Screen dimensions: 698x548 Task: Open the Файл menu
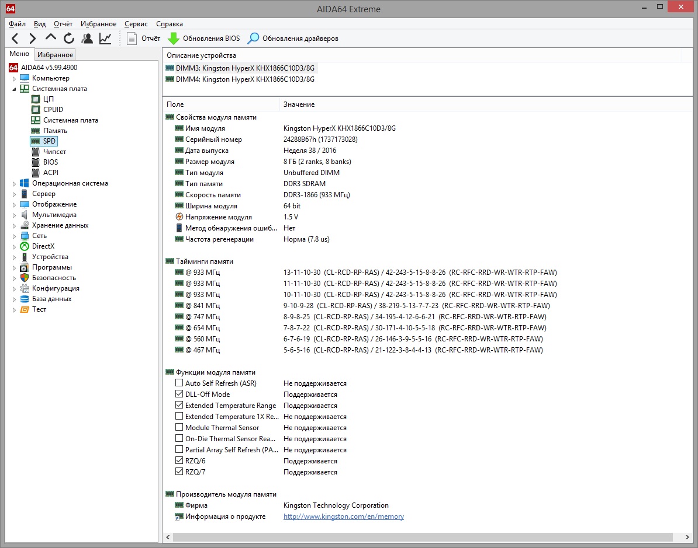(17, 24)
